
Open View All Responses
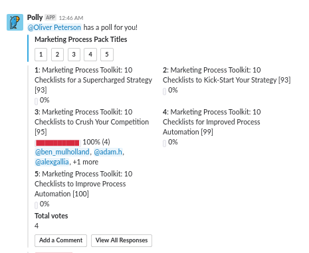(122, 240)
